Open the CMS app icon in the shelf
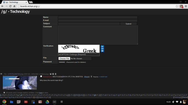 tap(55, 102)
